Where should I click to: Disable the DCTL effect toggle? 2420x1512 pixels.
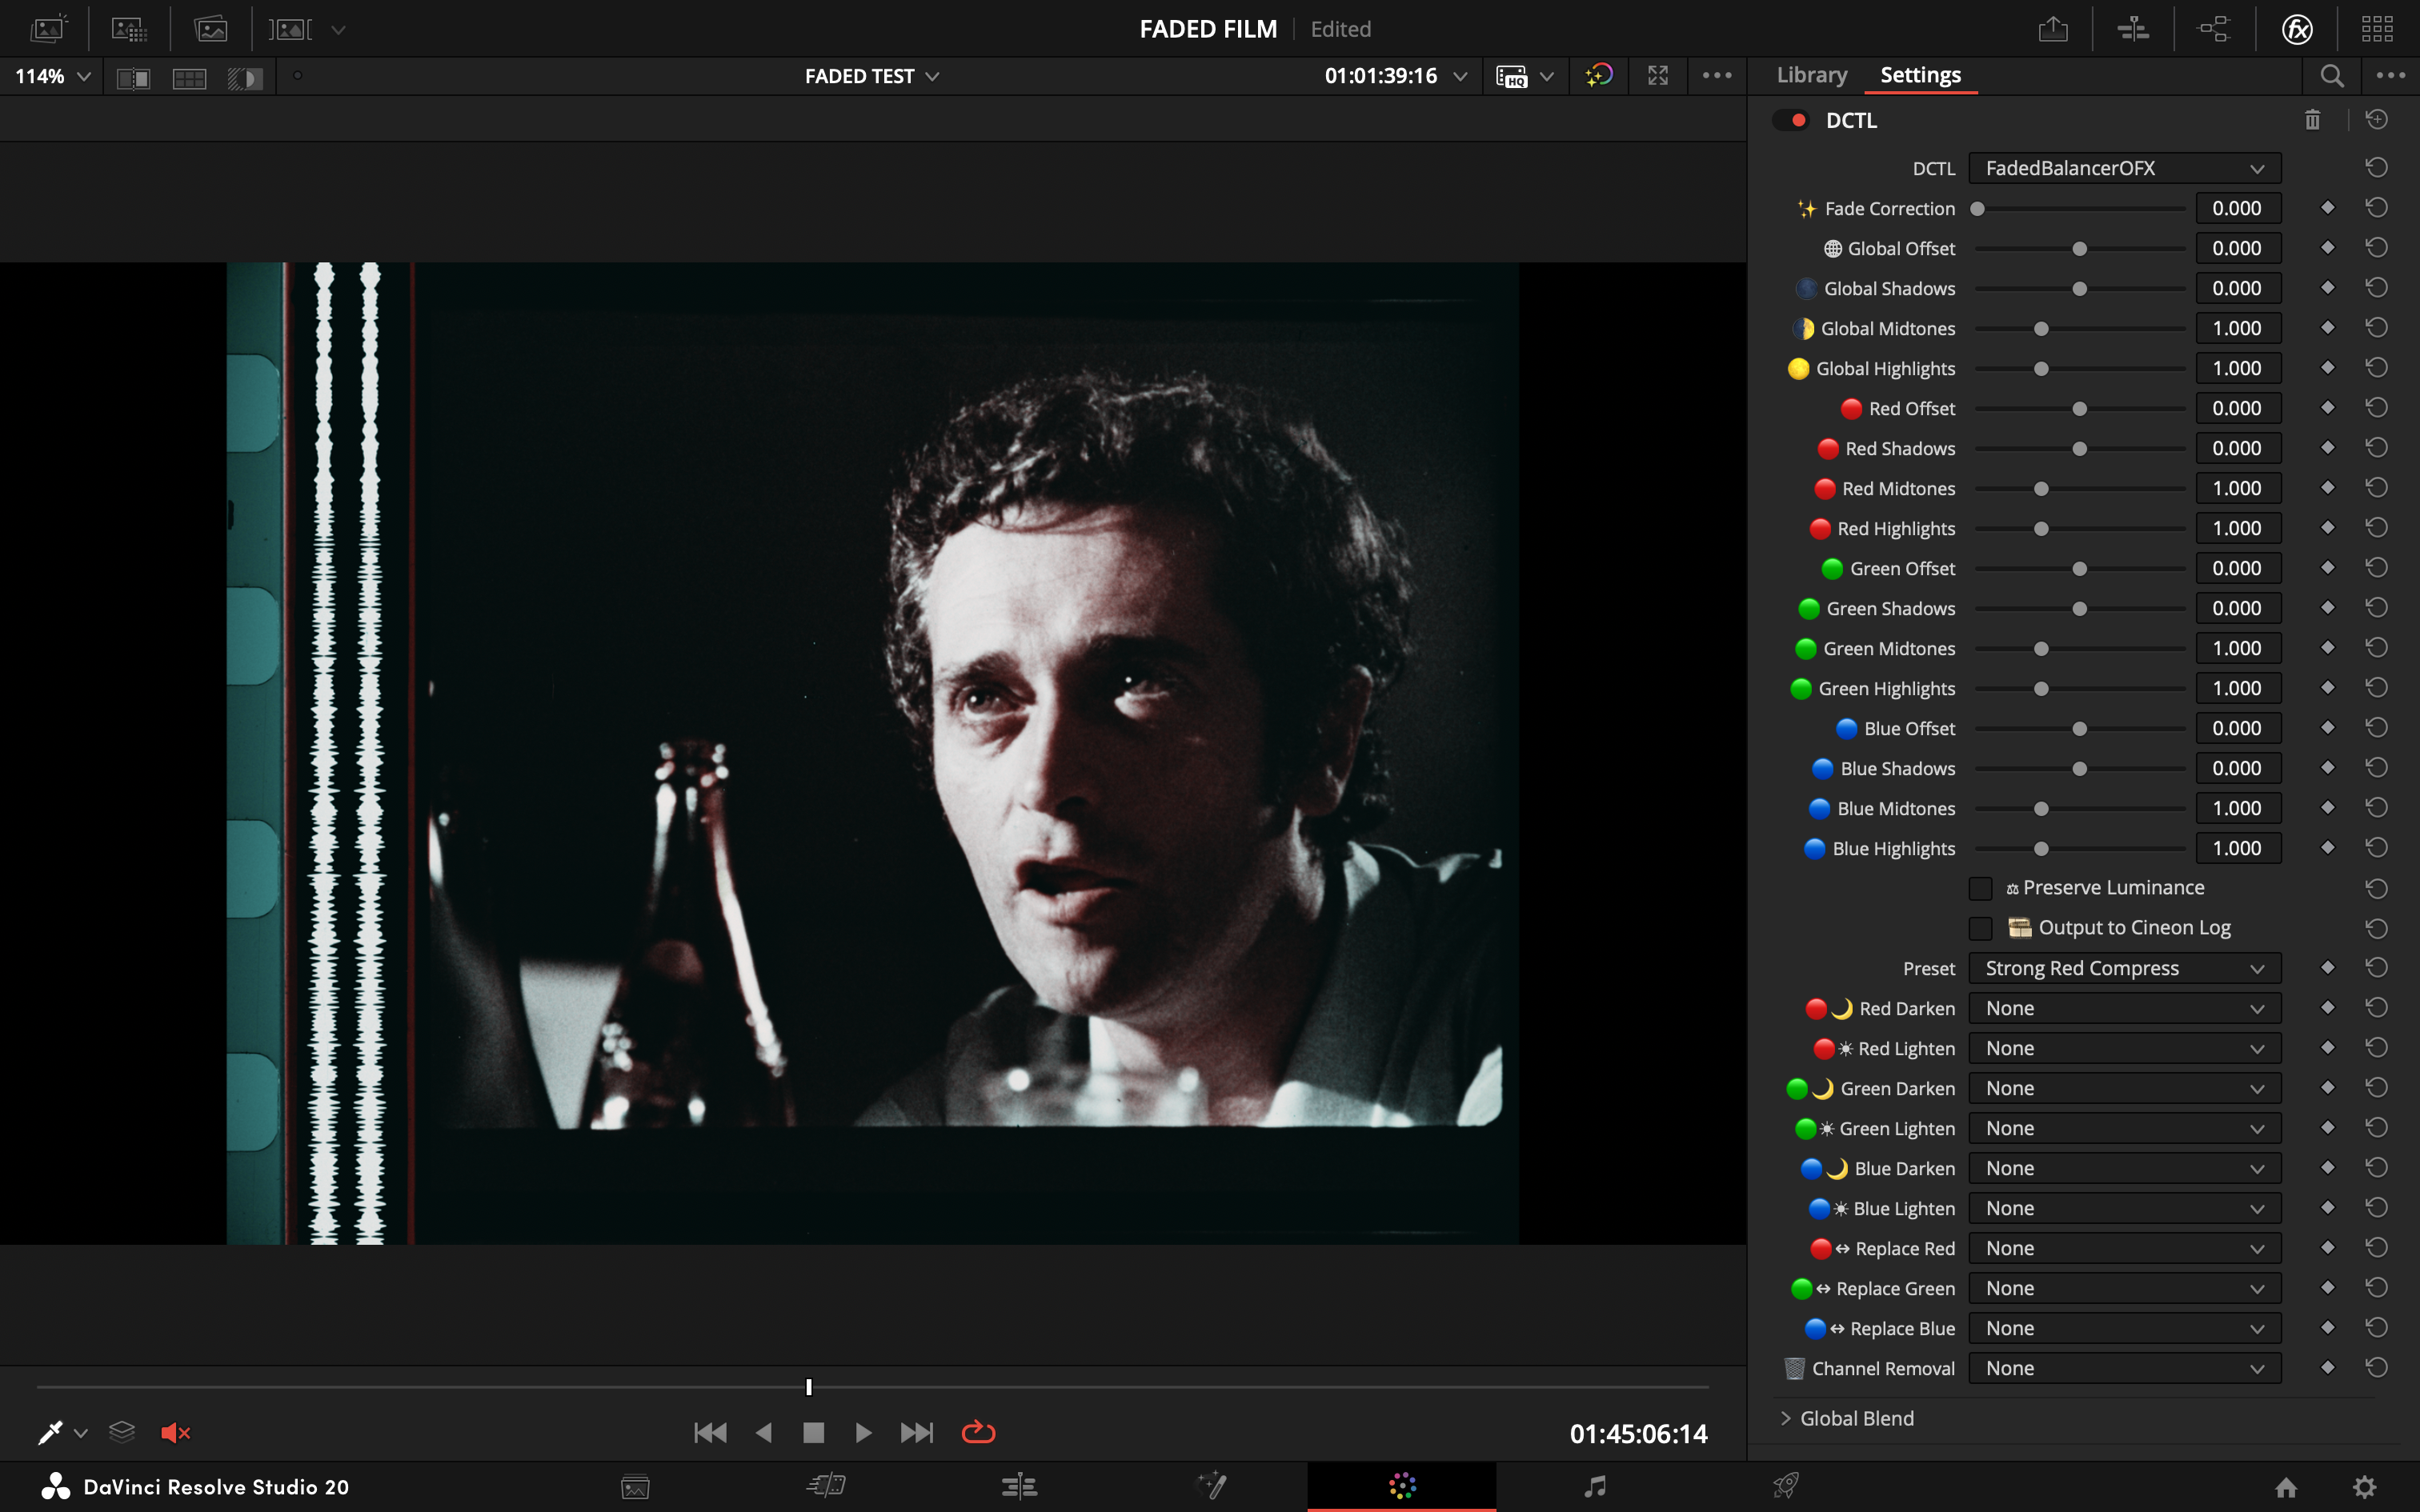[1791, 120]
